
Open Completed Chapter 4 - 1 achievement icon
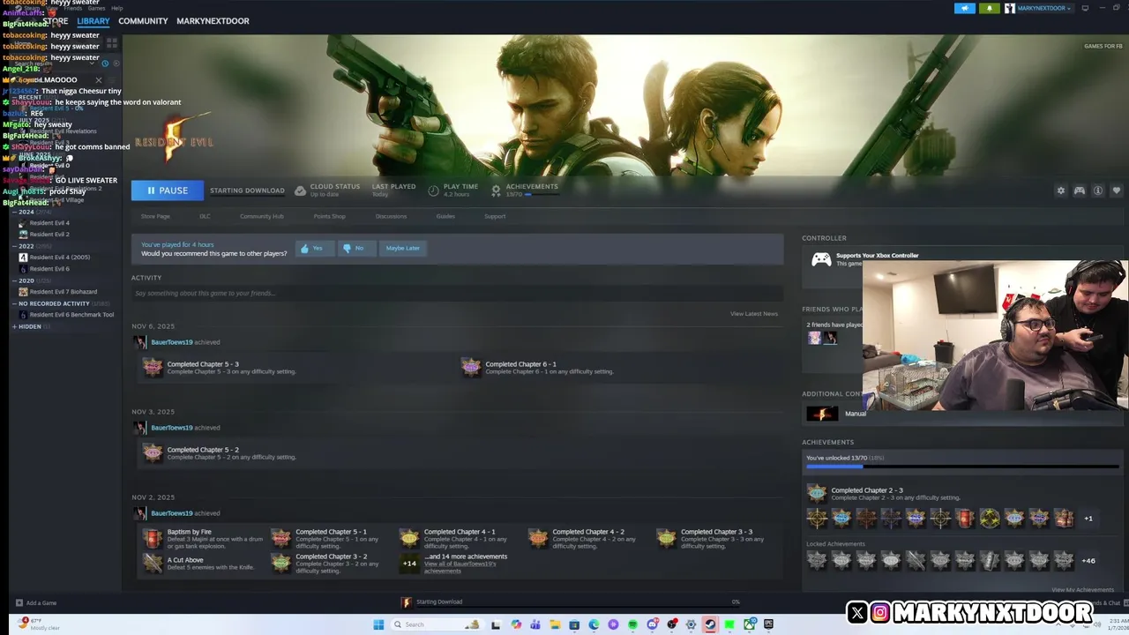point(409,538)
